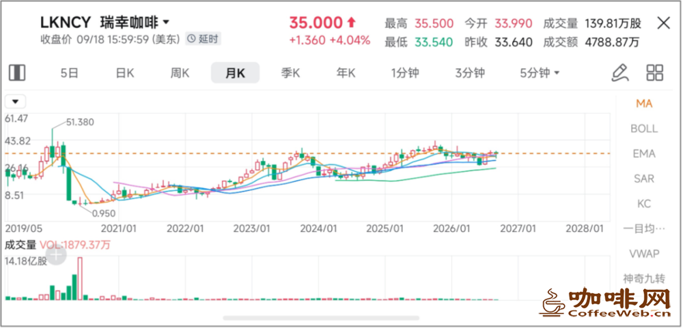This screenshot has height=328, width=683.
Task: Expand the chart overlay dropdown arrow
Action: point(15,102)
